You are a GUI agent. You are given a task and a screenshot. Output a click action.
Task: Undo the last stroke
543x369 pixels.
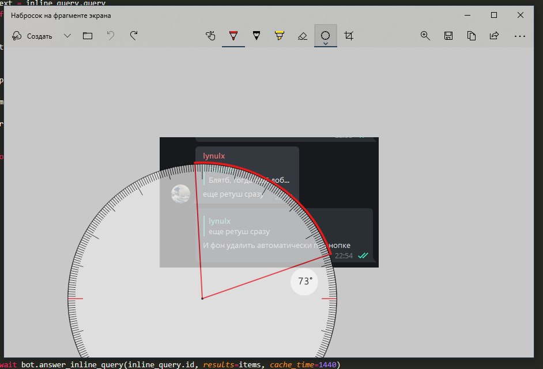(x=111, y=36)
